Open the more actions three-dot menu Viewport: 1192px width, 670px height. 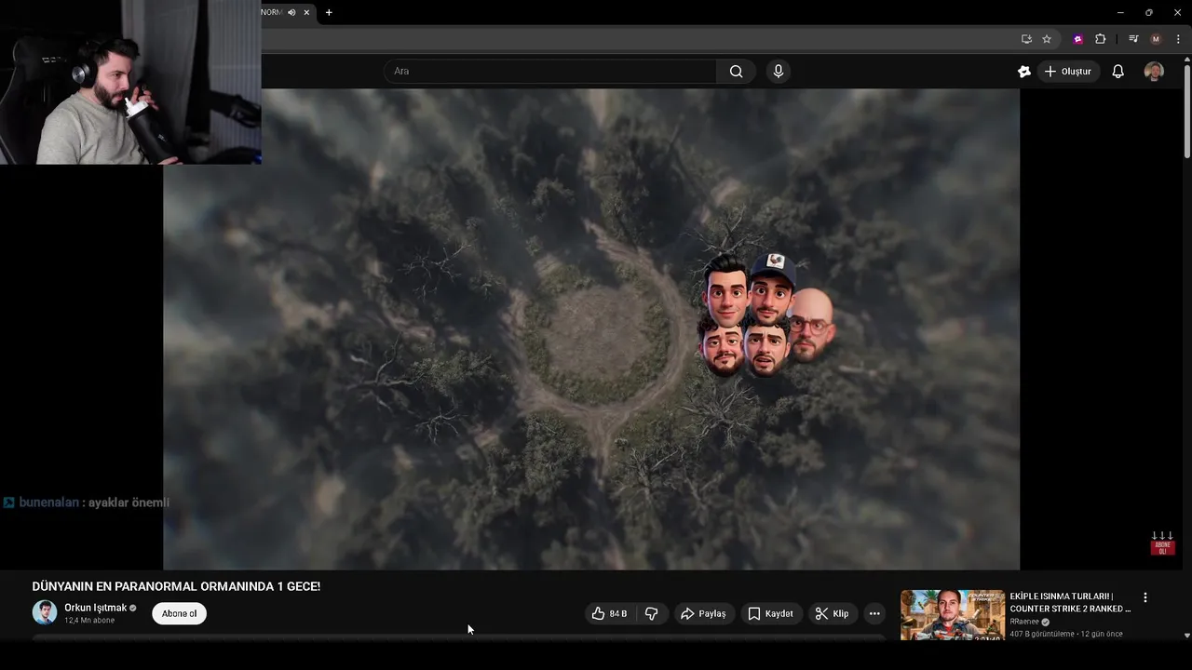tap(874, 613)
